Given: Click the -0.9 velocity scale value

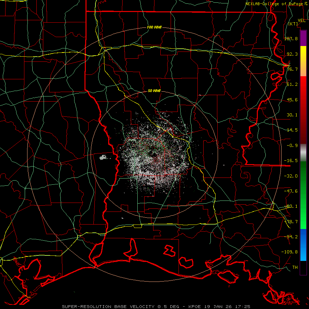Looking at the screenshot, I should pos(292,145).
